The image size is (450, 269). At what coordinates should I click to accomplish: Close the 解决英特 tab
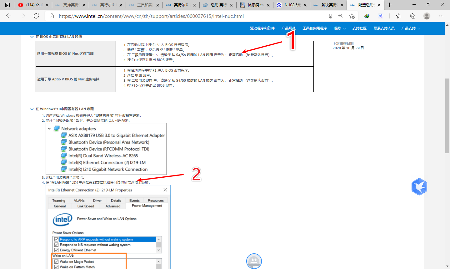342,5
